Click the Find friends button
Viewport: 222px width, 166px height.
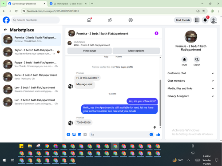[183, 20]
